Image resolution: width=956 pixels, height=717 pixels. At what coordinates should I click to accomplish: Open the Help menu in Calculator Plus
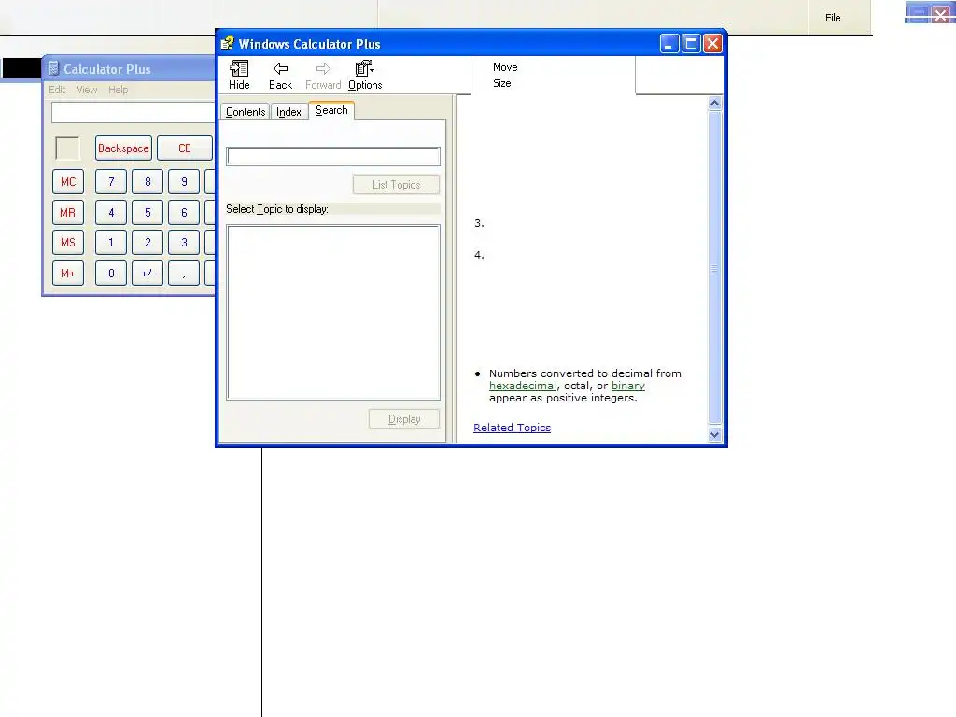coord(119,90)
